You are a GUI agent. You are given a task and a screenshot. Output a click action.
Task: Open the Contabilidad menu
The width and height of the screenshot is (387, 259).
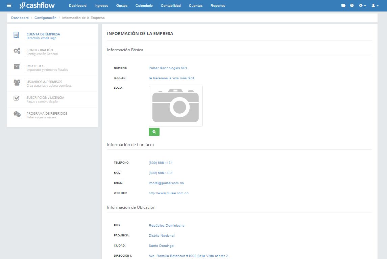coord(171,5)
